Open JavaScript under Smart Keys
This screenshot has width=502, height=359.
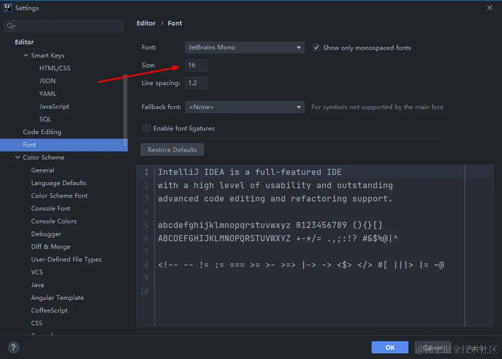(54, 107)
